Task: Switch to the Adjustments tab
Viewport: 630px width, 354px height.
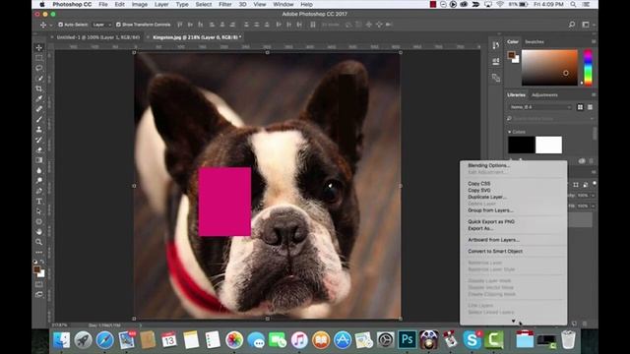Action: tap(544, 95)
